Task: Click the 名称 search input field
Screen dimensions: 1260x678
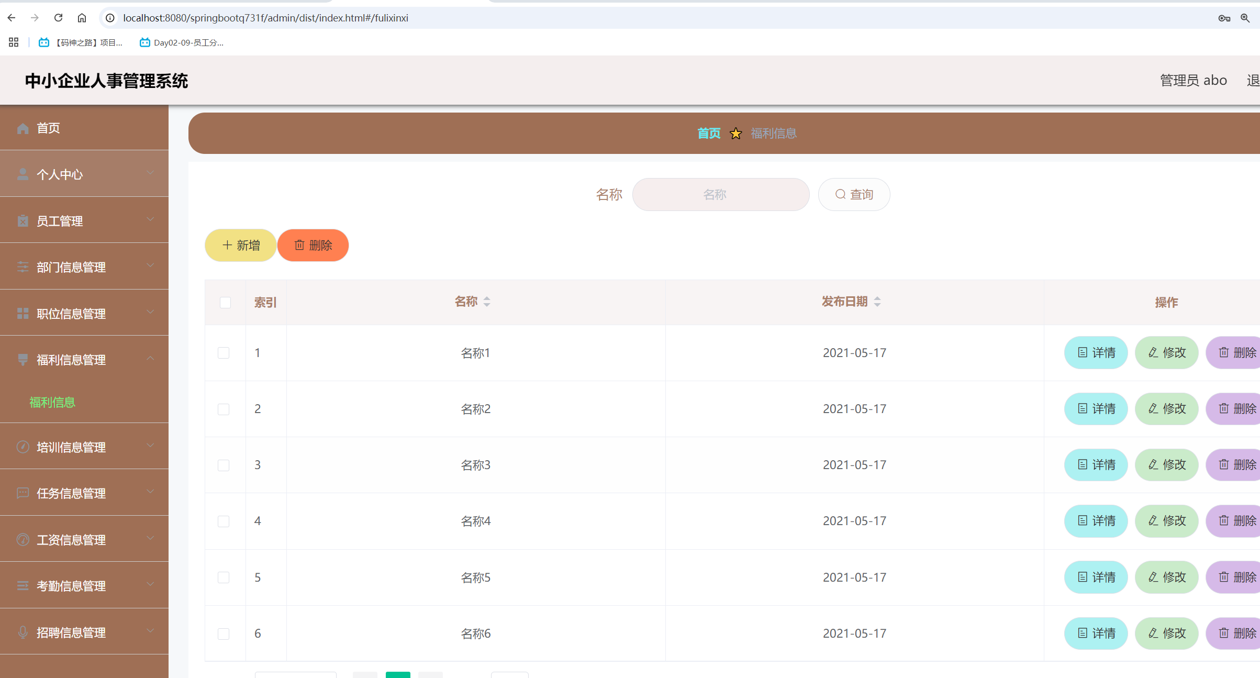Action: [720, 195]
